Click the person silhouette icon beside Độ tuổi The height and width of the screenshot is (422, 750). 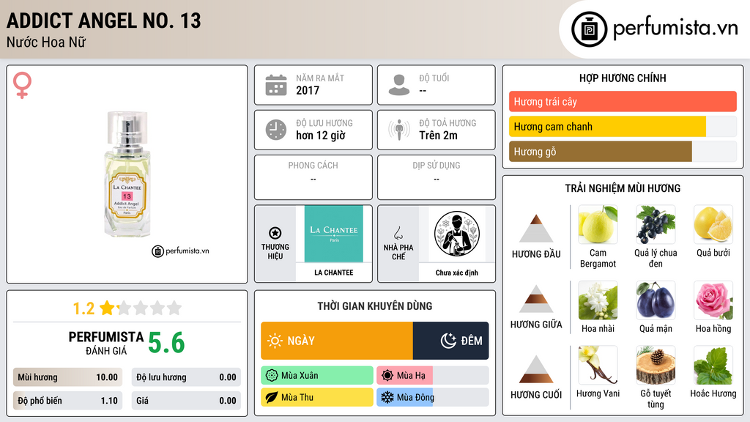point(399,85)
